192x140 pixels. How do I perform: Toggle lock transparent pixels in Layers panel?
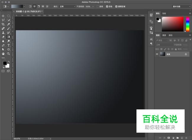point(161,49)
